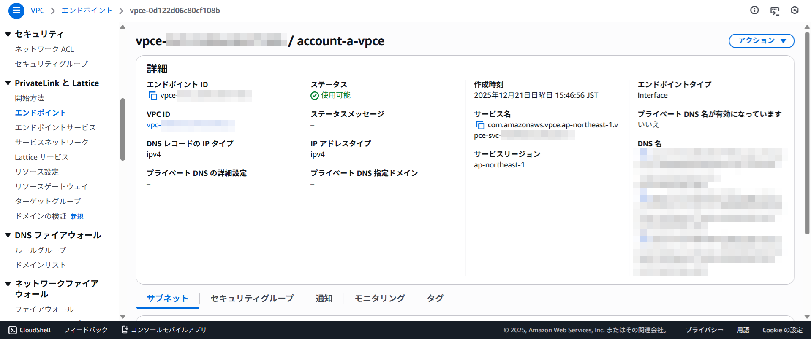The height and width of the screenshot is (339, 811).
Task: Click the sidebar vertical scrollbar
Action: pos(122,129)
